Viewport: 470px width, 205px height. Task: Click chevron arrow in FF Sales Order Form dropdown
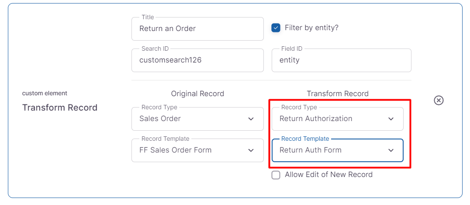tap(251, 150)
